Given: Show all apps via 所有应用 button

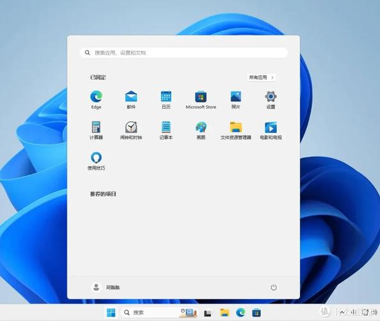Looking at the screenshot, I should coord(261,78).
